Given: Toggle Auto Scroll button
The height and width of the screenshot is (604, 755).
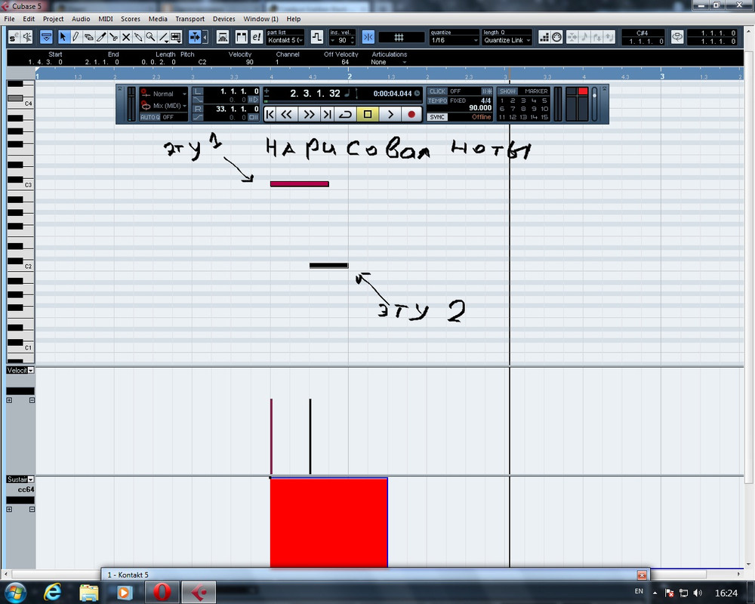Looking at the screenshot, I should point(195,37).
